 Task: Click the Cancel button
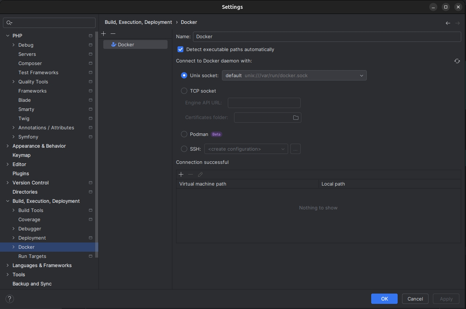click(415, 299)
